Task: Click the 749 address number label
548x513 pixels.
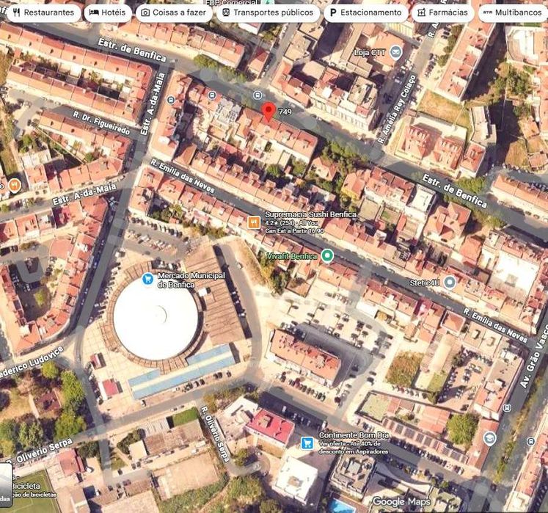Action: tap(285, 112)
